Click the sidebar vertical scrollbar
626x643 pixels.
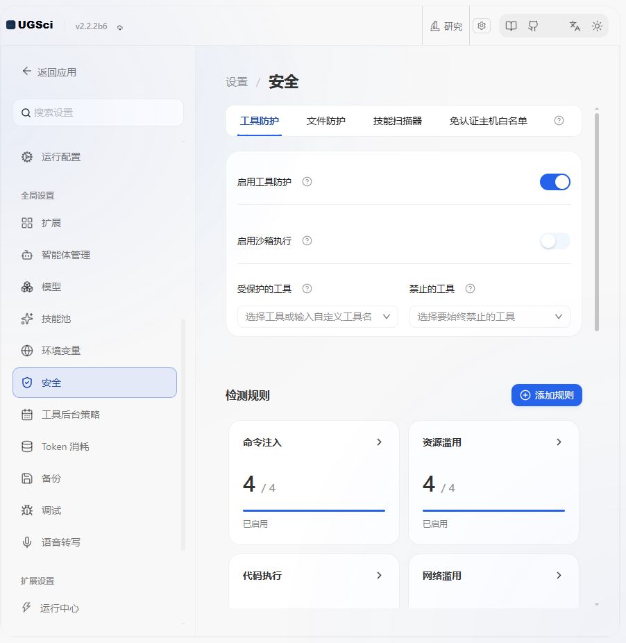pyautogui.click(x=183, y=435)
